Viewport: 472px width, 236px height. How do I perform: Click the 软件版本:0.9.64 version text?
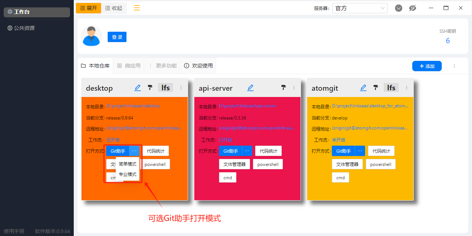coord(52,231)
